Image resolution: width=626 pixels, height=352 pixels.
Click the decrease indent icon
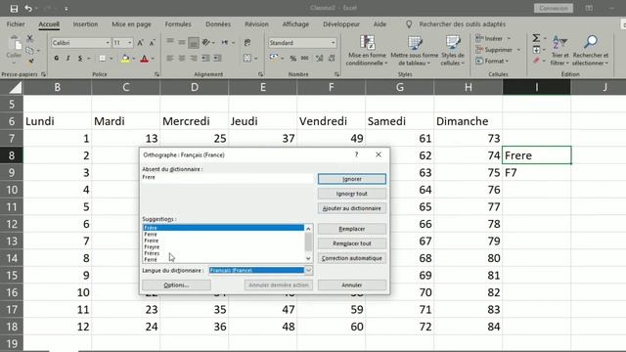click(x=205, y=59)
